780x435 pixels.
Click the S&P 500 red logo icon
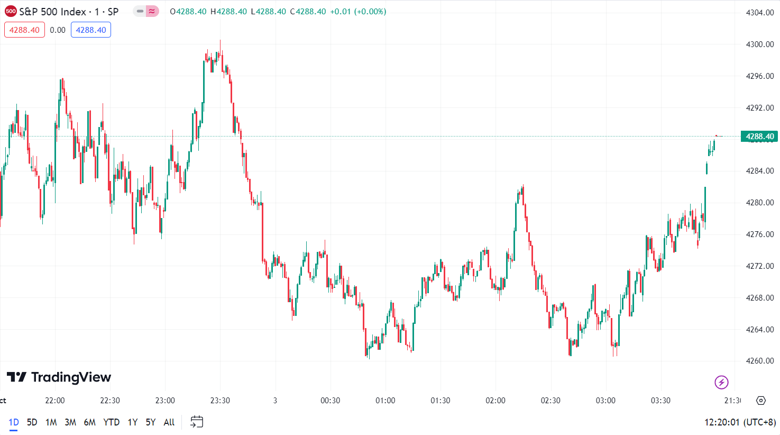click(x=11, y=11)
